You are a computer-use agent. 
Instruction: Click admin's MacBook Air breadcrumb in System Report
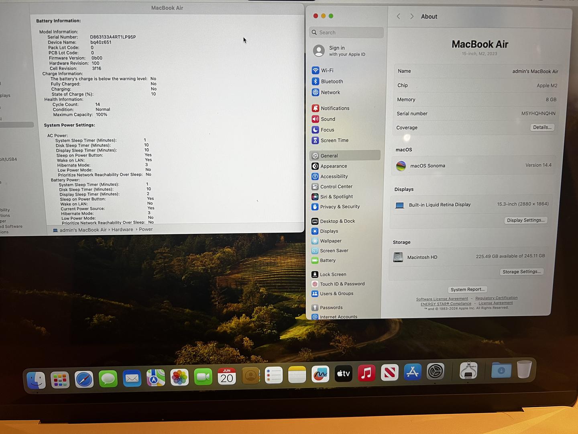(x=83, y=230)
